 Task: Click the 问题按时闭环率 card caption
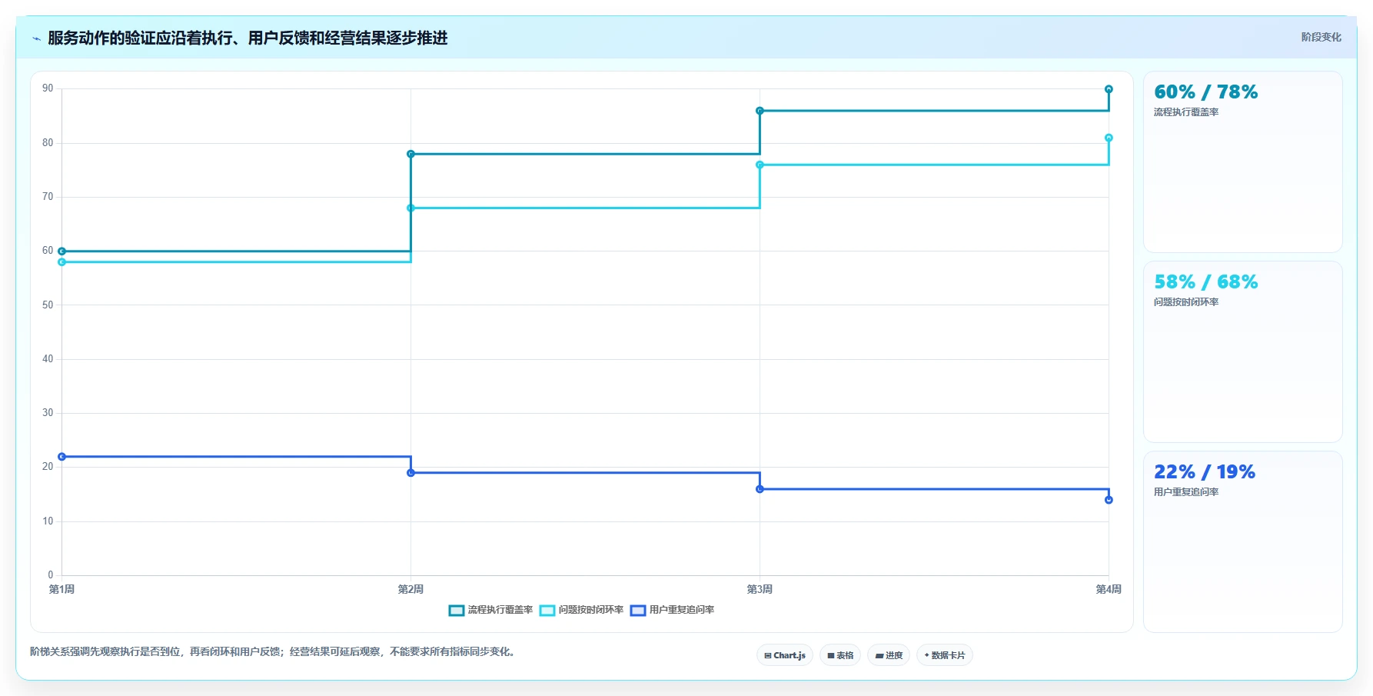pos(1186,302)
